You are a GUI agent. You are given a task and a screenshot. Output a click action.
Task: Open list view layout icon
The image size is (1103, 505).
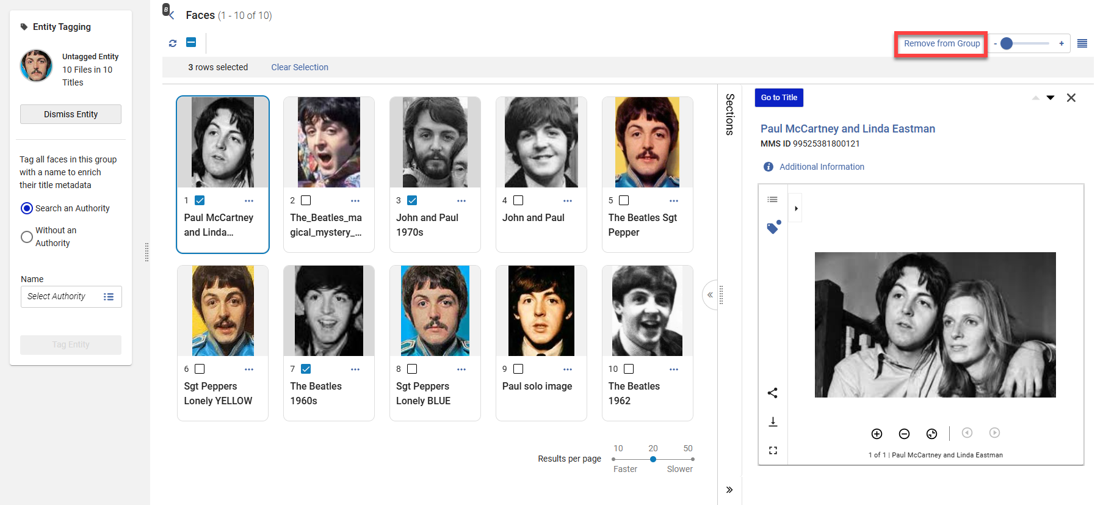pyautogui.click(x=1082, y=43)
